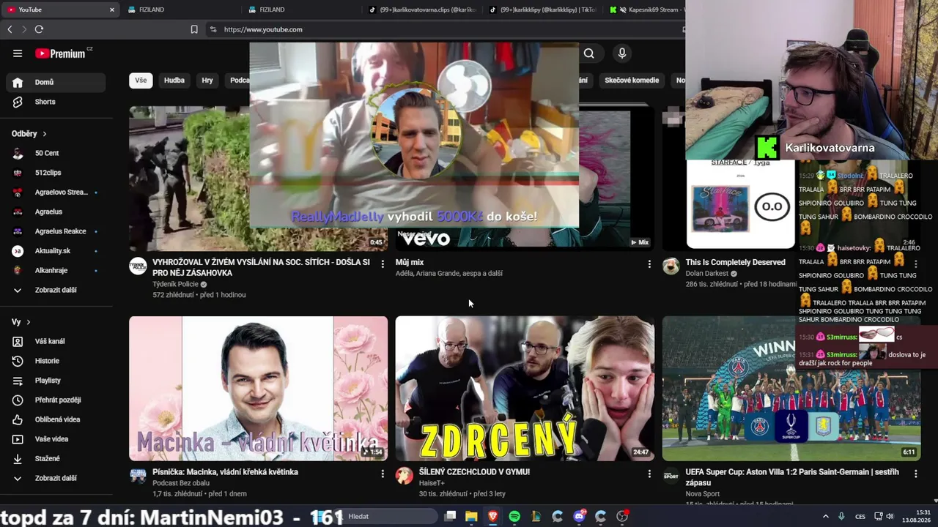Open the taskbar clock showing 15:31
This screenshot has width=938, height=527.
click(x=916, y=517)
